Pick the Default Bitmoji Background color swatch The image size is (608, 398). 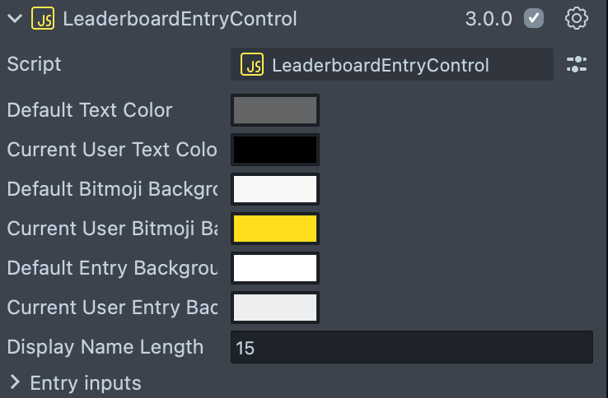coord(275,189)
